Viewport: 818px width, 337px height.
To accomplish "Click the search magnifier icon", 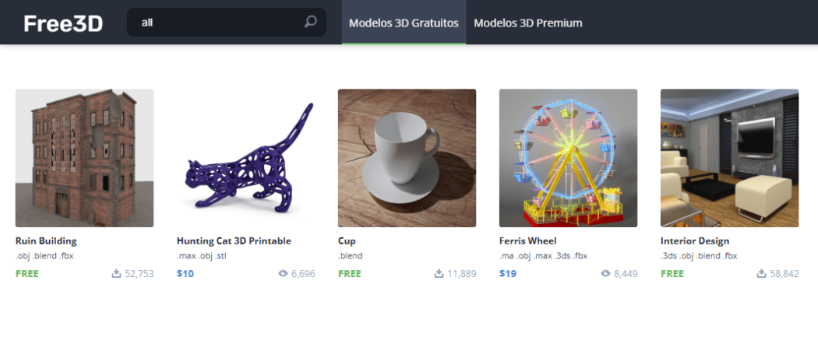I will pyautogui.click(x=310, y=22).
